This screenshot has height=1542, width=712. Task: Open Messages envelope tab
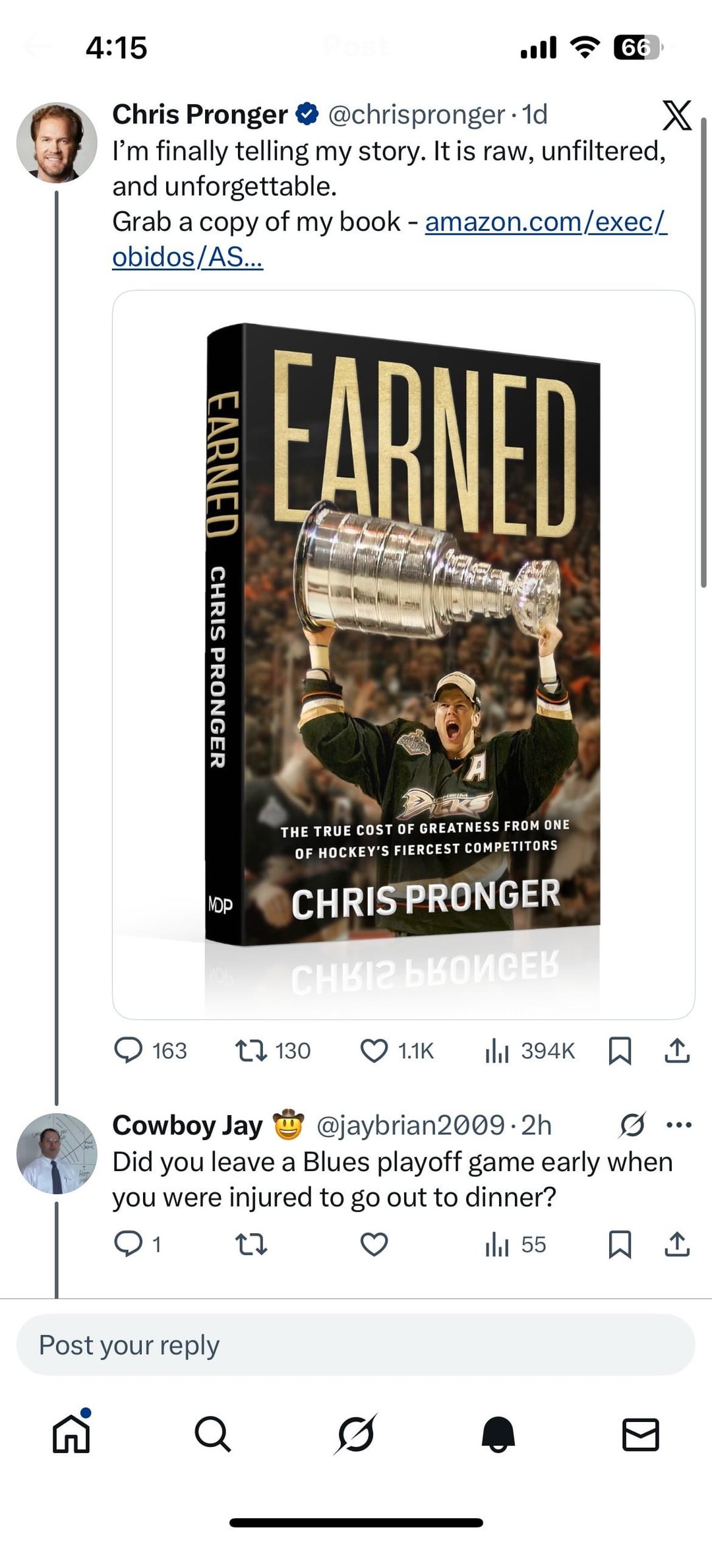tap(641, 1434)
